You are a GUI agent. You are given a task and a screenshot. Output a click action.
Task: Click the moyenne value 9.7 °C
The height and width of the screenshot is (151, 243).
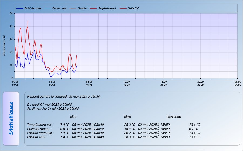pyautogui.click(x=194, y=129)
